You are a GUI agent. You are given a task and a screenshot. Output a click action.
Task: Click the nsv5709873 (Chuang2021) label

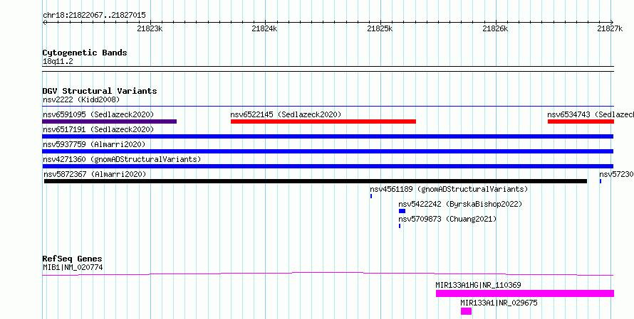(447, 219)
